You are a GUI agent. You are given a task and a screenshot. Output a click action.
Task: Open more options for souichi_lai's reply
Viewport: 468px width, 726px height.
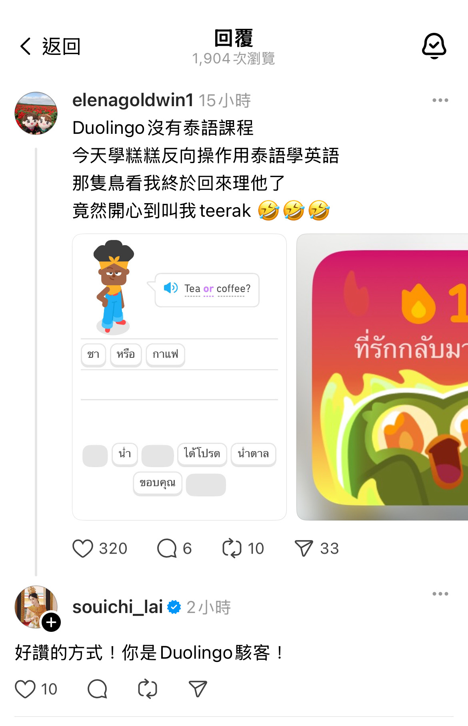[x=440, y=594]
